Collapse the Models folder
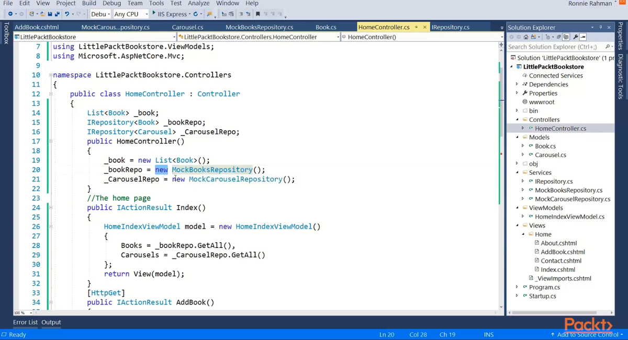628x340 pixels. pos(517,138)
